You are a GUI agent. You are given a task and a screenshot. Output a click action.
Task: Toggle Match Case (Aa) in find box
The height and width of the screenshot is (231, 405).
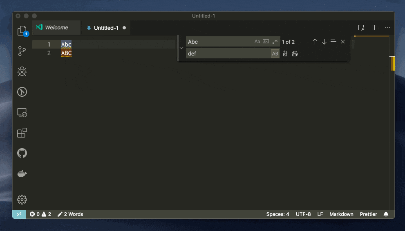[x=257, y=42]
